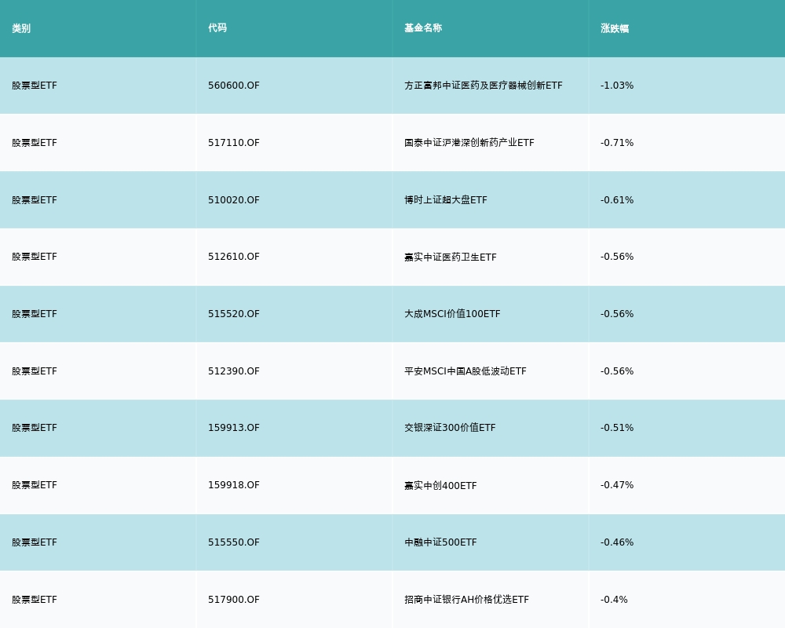The image size is (785, 628).
Task: Select fund name 大成MSCI价值100ETF
Action: click(452, 314)
